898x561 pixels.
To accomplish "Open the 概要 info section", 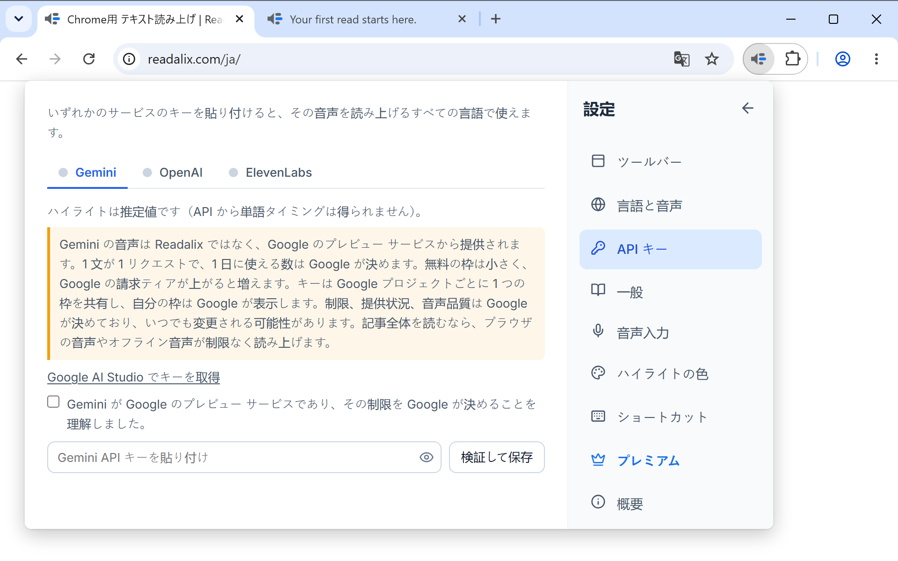I will 670,503.
